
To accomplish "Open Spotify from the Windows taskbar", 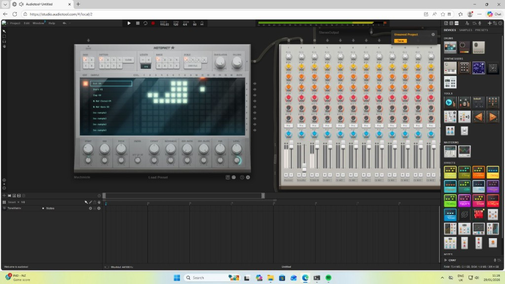I will click(x=328, y=278).
